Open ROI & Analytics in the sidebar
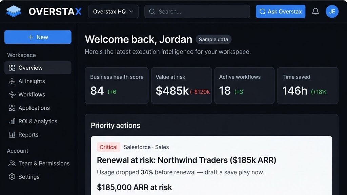This screenshot has height=195, width=347. 38,121
